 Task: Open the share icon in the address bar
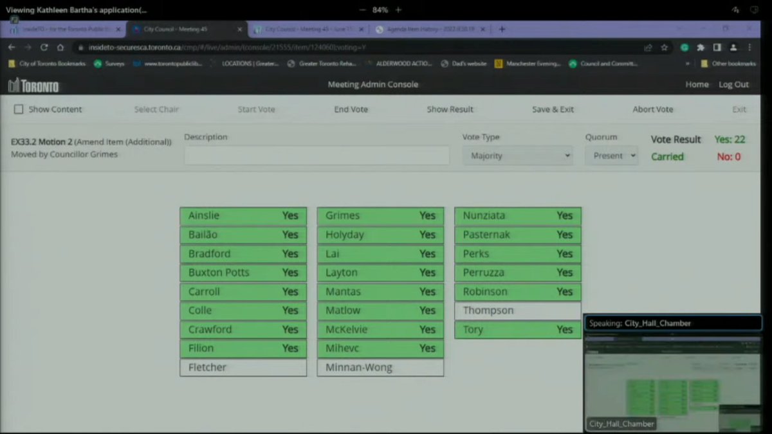pyautogui.click(x=648, y=48)
